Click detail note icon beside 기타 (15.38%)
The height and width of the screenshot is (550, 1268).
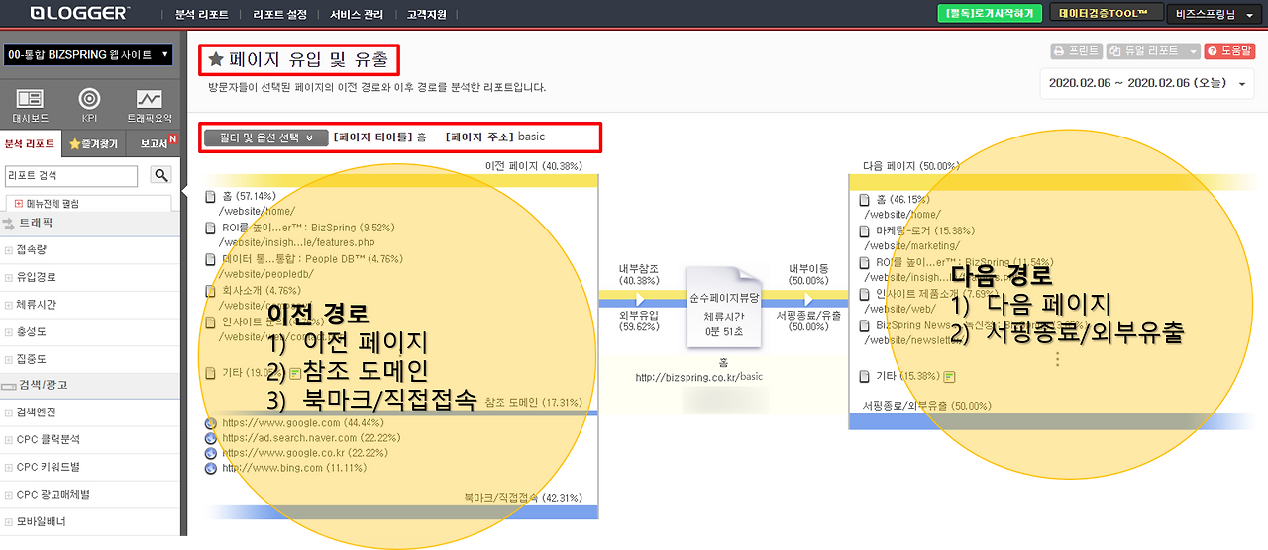point(949,376)
